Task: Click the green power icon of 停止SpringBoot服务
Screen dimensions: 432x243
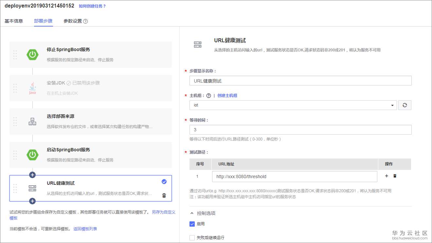Action: (32, 54)
